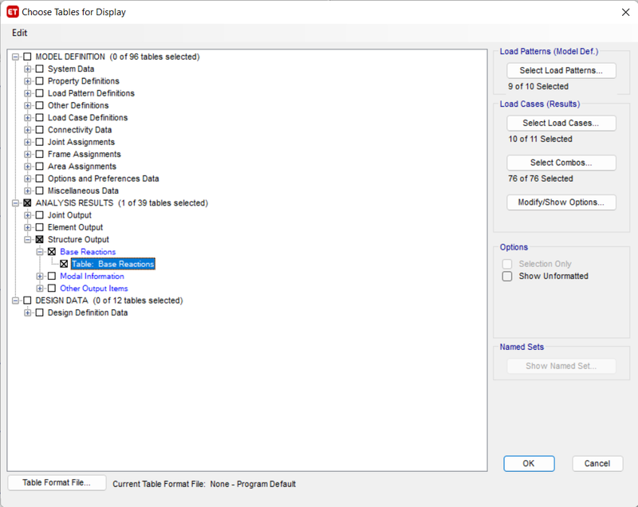
Task: Select the Other Output Items tree item
Action: click(94, 289)
